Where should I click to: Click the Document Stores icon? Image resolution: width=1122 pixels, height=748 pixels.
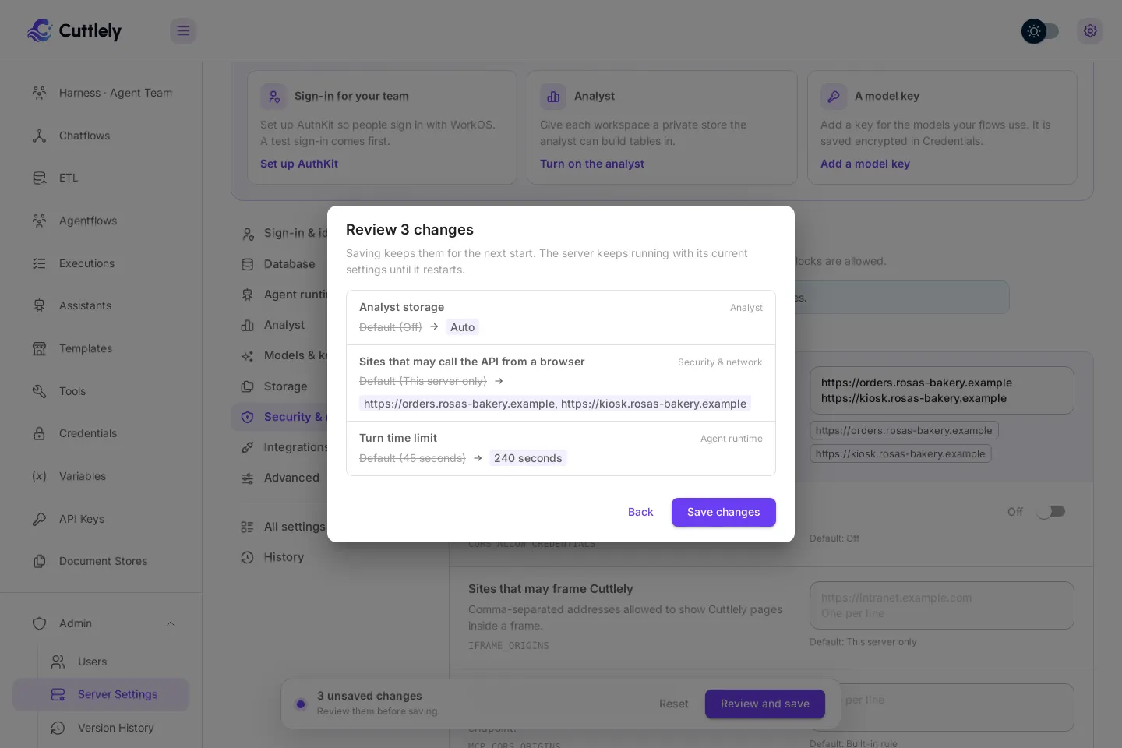click(x=39, y=561)
